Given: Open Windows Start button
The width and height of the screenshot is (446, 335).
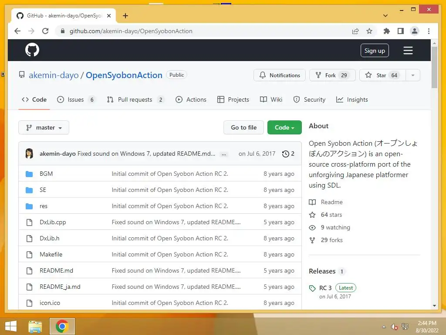Looking at the screenshot, I should (x=11, y=326).
